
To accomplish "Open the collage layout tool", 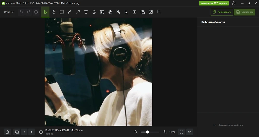I will coord(135,12).
